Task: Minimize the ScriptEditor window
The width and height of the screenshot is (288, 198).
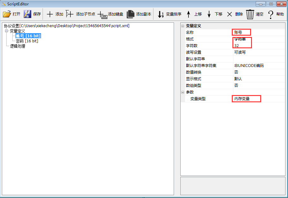Action: coord(261,4)
